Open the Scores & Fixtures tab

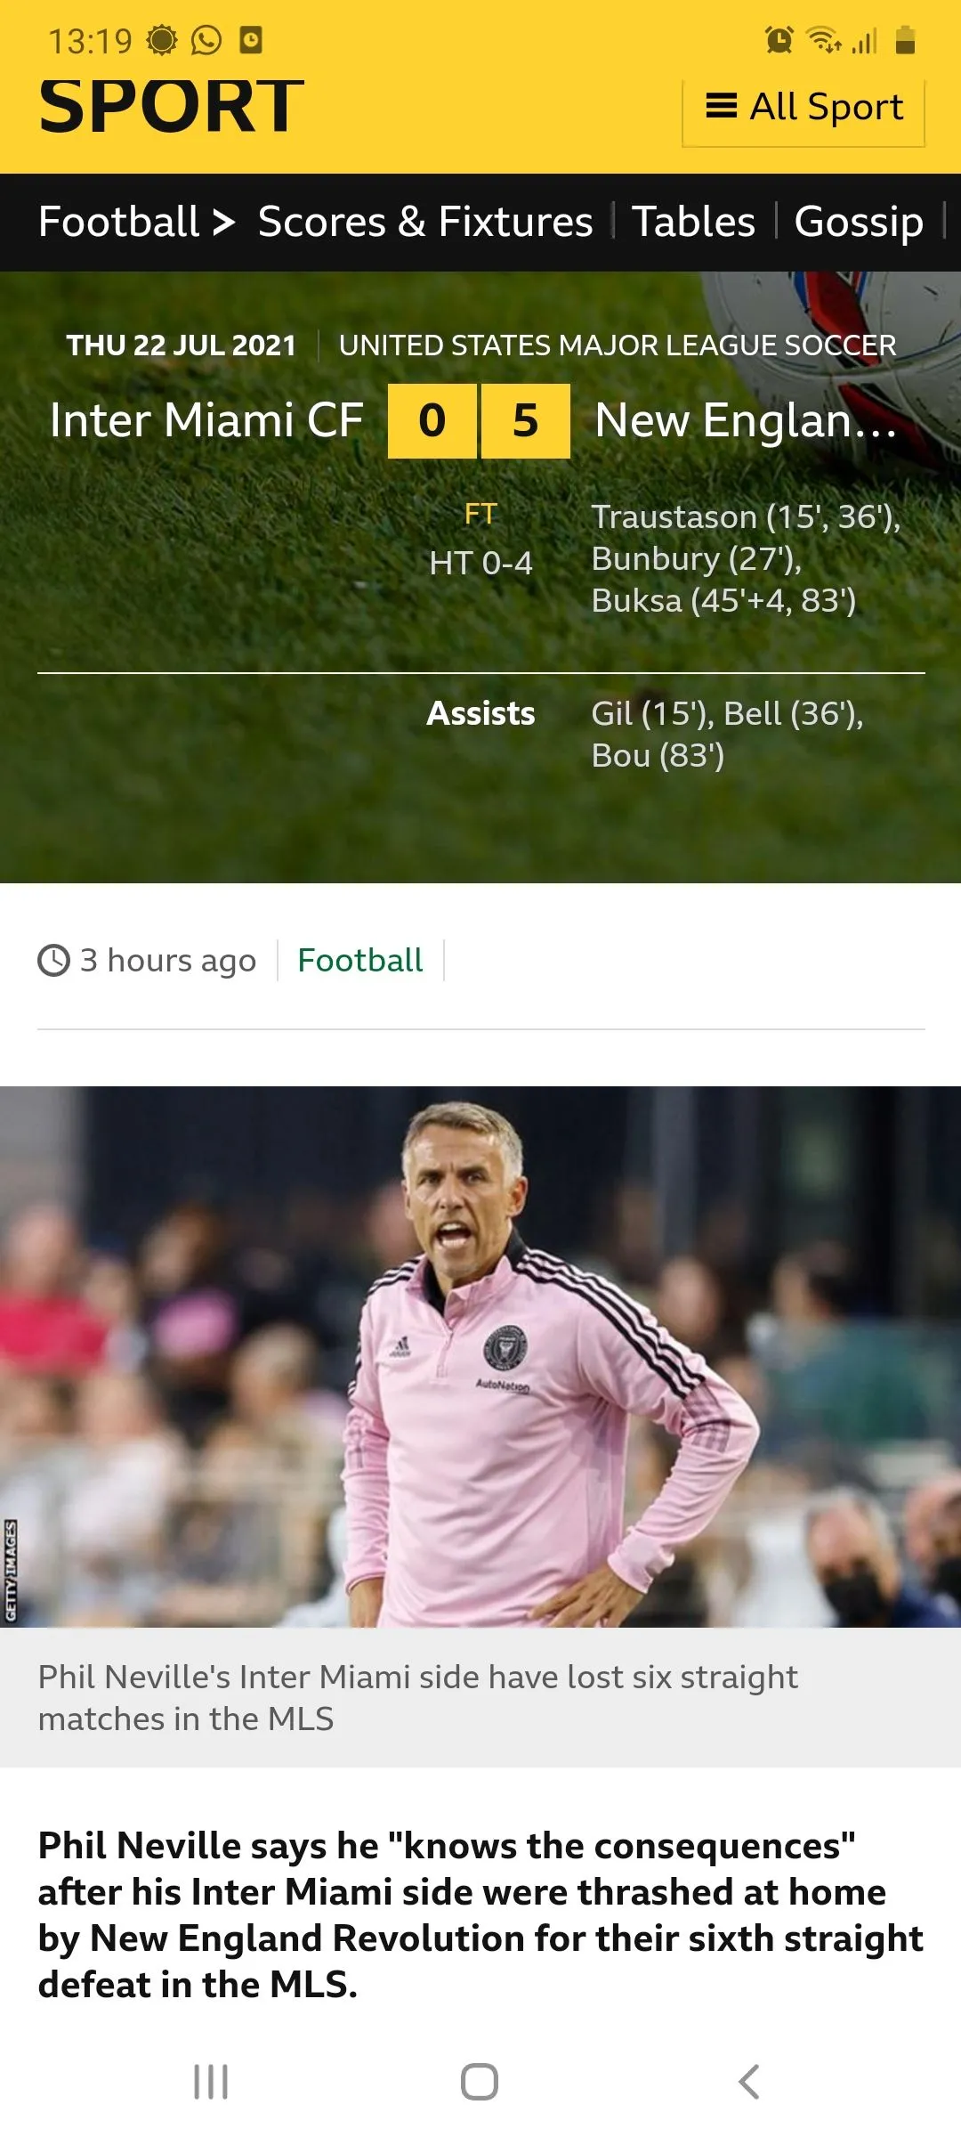[x=425, y=221]
